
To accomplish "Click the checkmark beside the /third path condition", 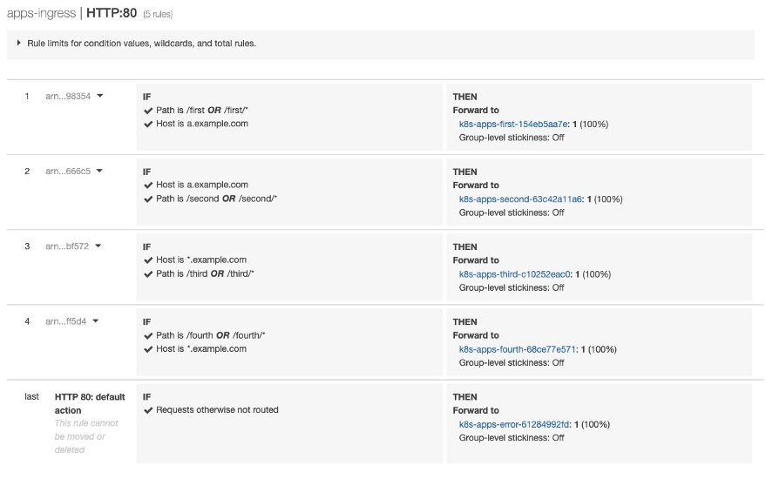I will tap(148, 274).
